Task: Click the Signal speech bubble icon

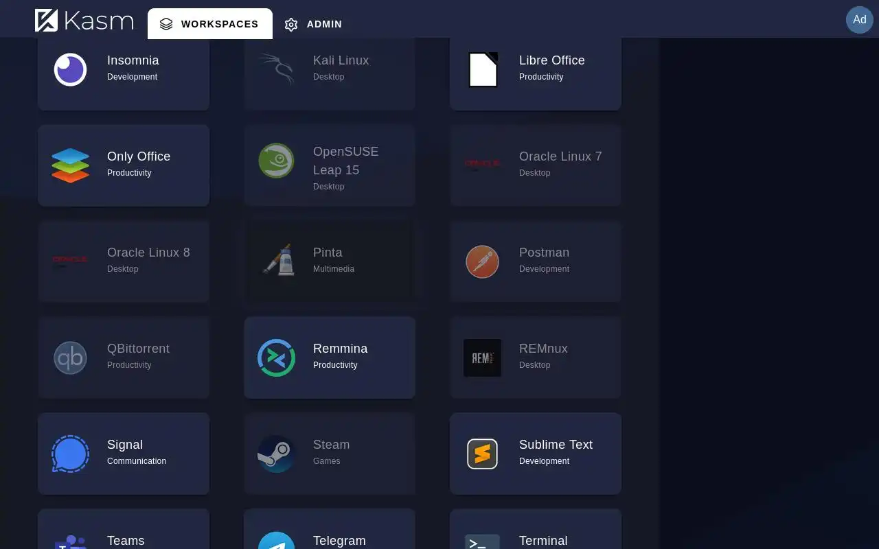Action: click(x=70, y=454)
